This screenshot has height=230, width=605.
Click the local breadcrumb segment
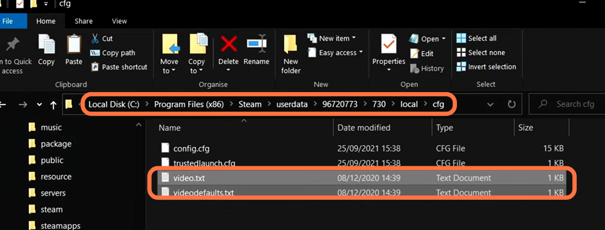pyautogui.click(x=408, y=104)
